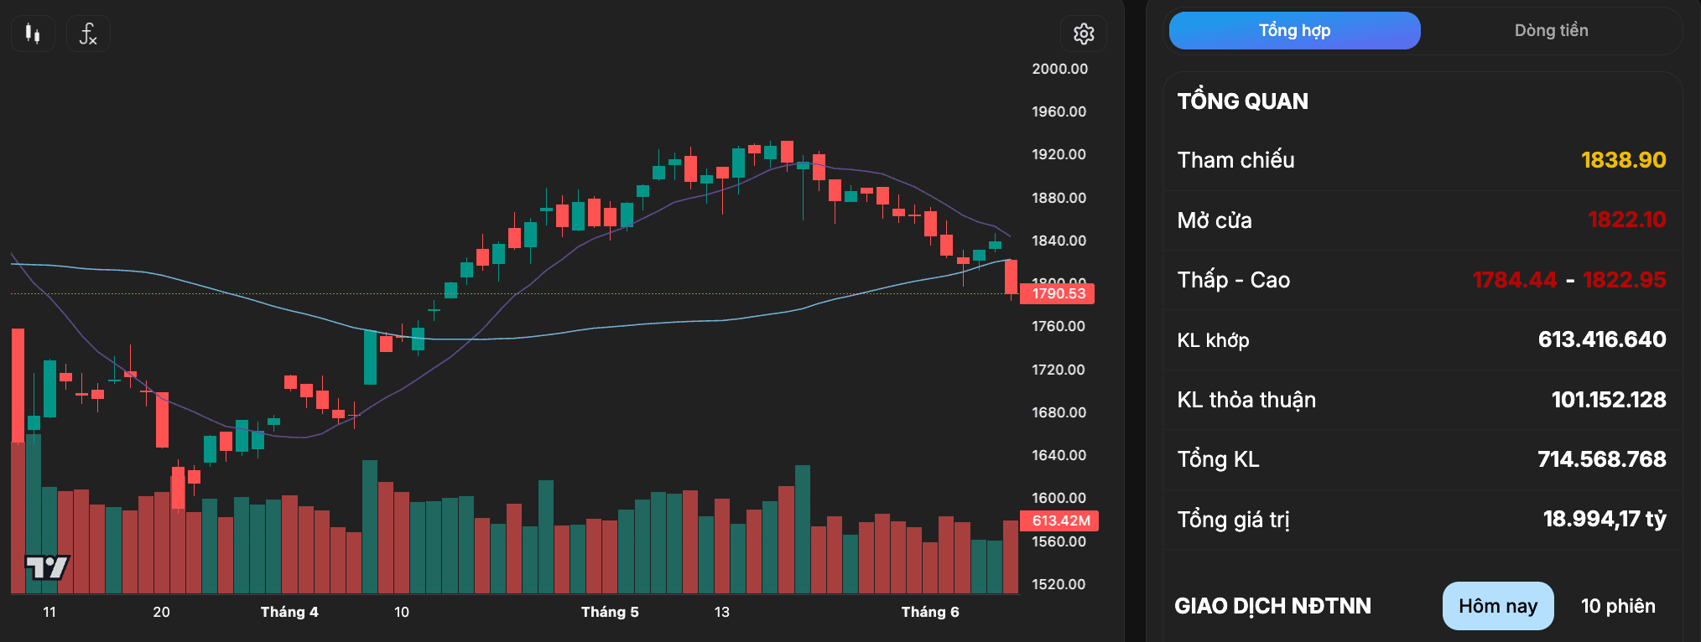Click the Tháng 4 time axis label
Viewport: 1701px width, 642px height.
click(x=289, y=612)
